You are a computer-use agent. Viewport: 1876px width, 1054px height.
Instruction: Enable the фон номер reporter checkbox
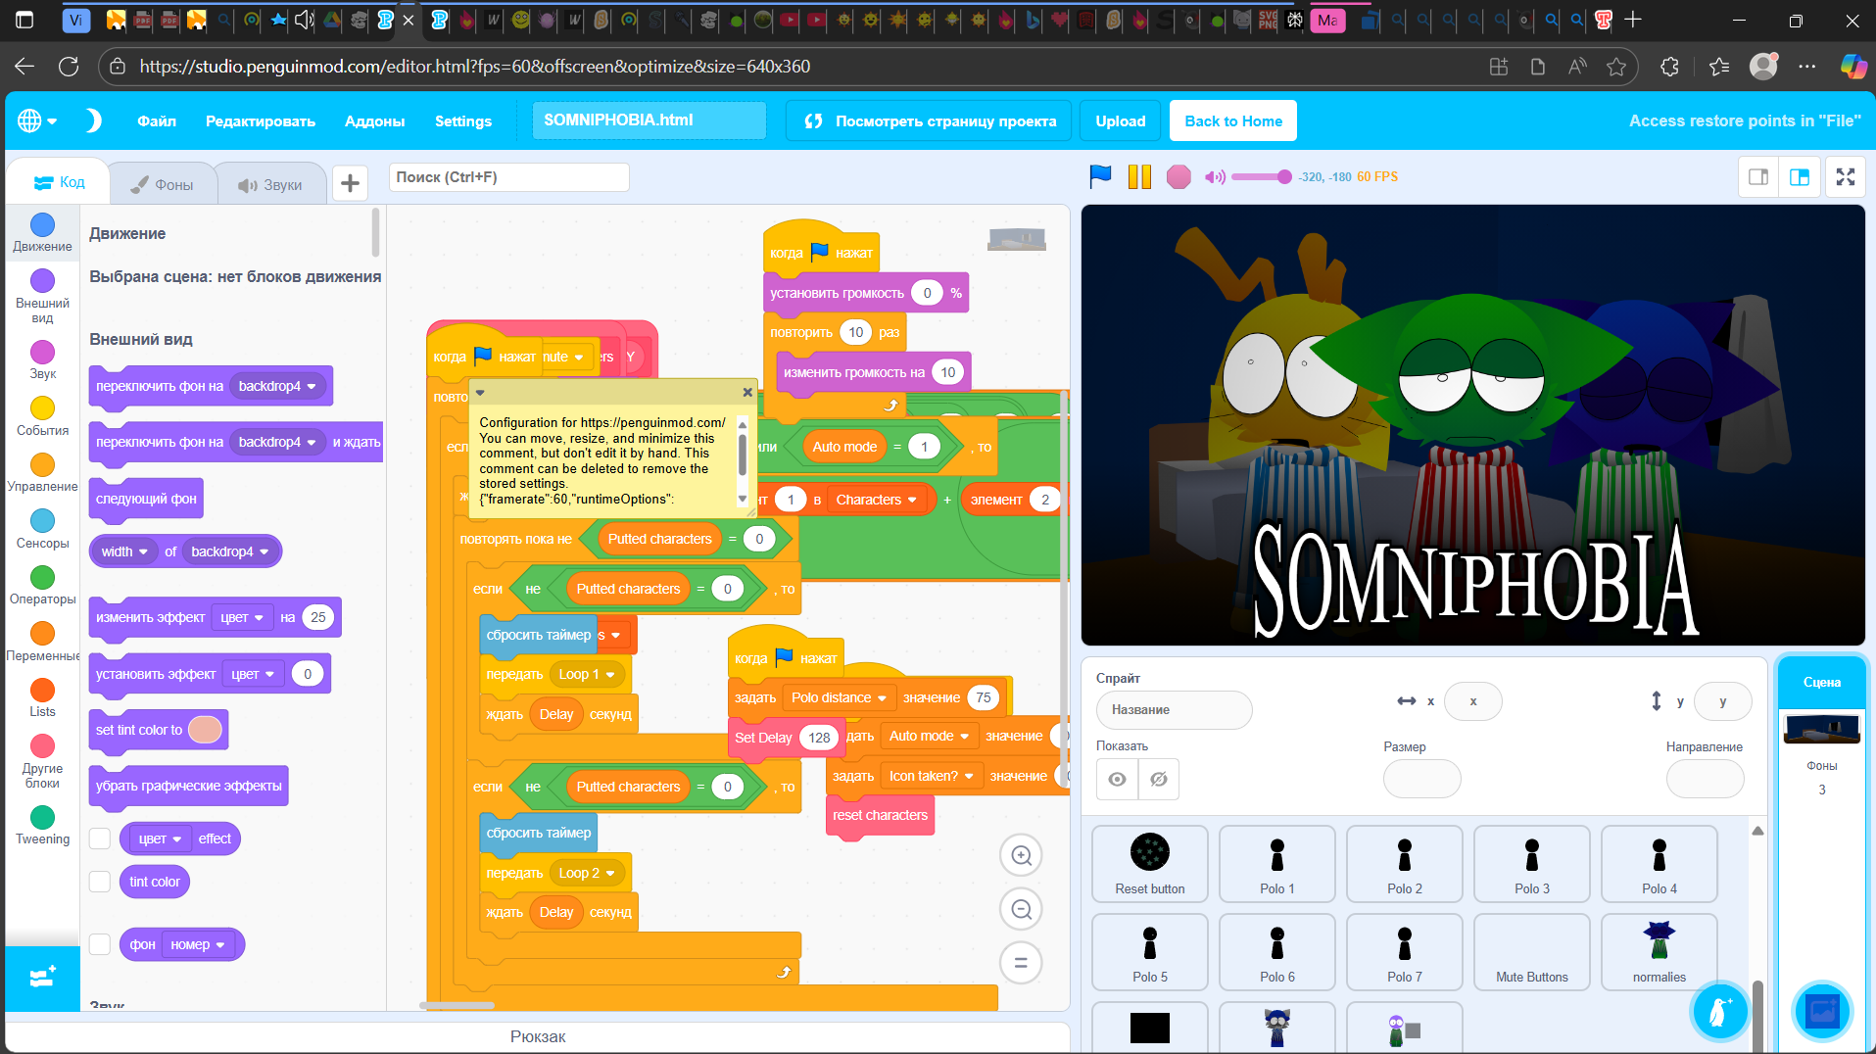(100, 944)
